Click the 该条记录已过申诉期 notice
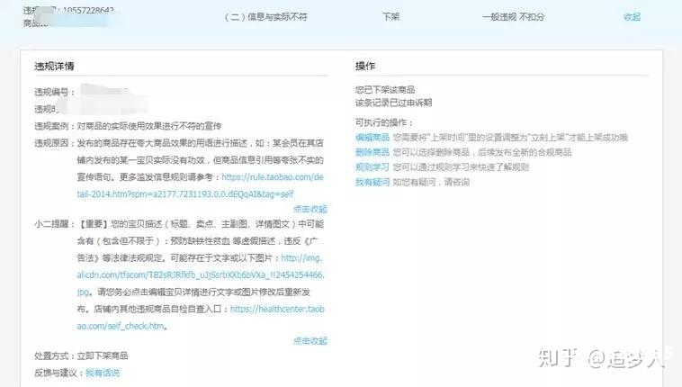This screenshot has width=682, height=387. click(x=393, y=103)
